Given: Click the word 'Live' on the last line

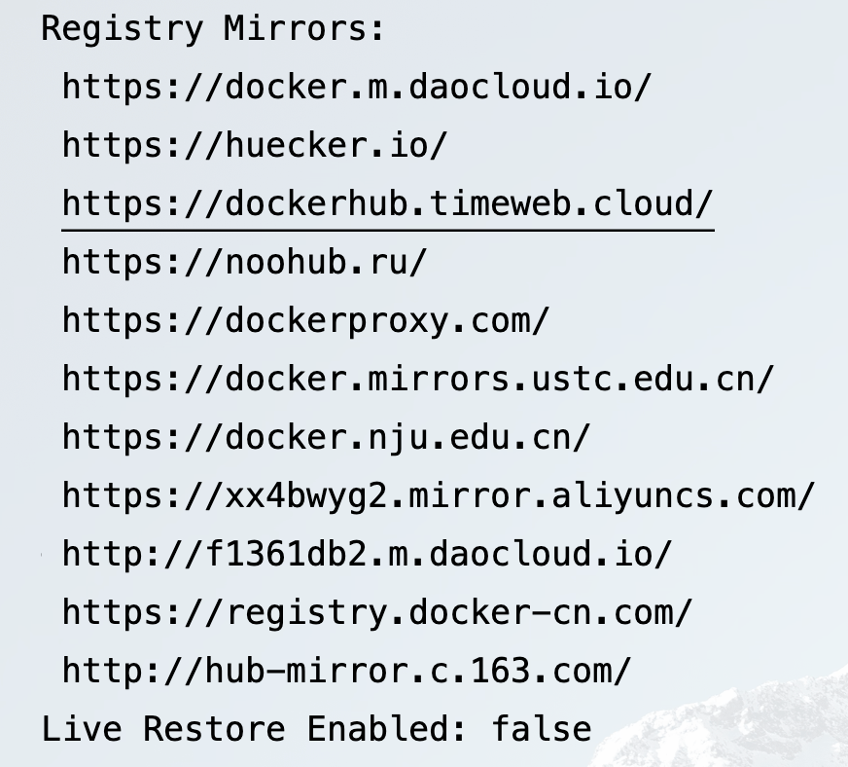Looking at the screenshot, I should (x=83, y=729).
